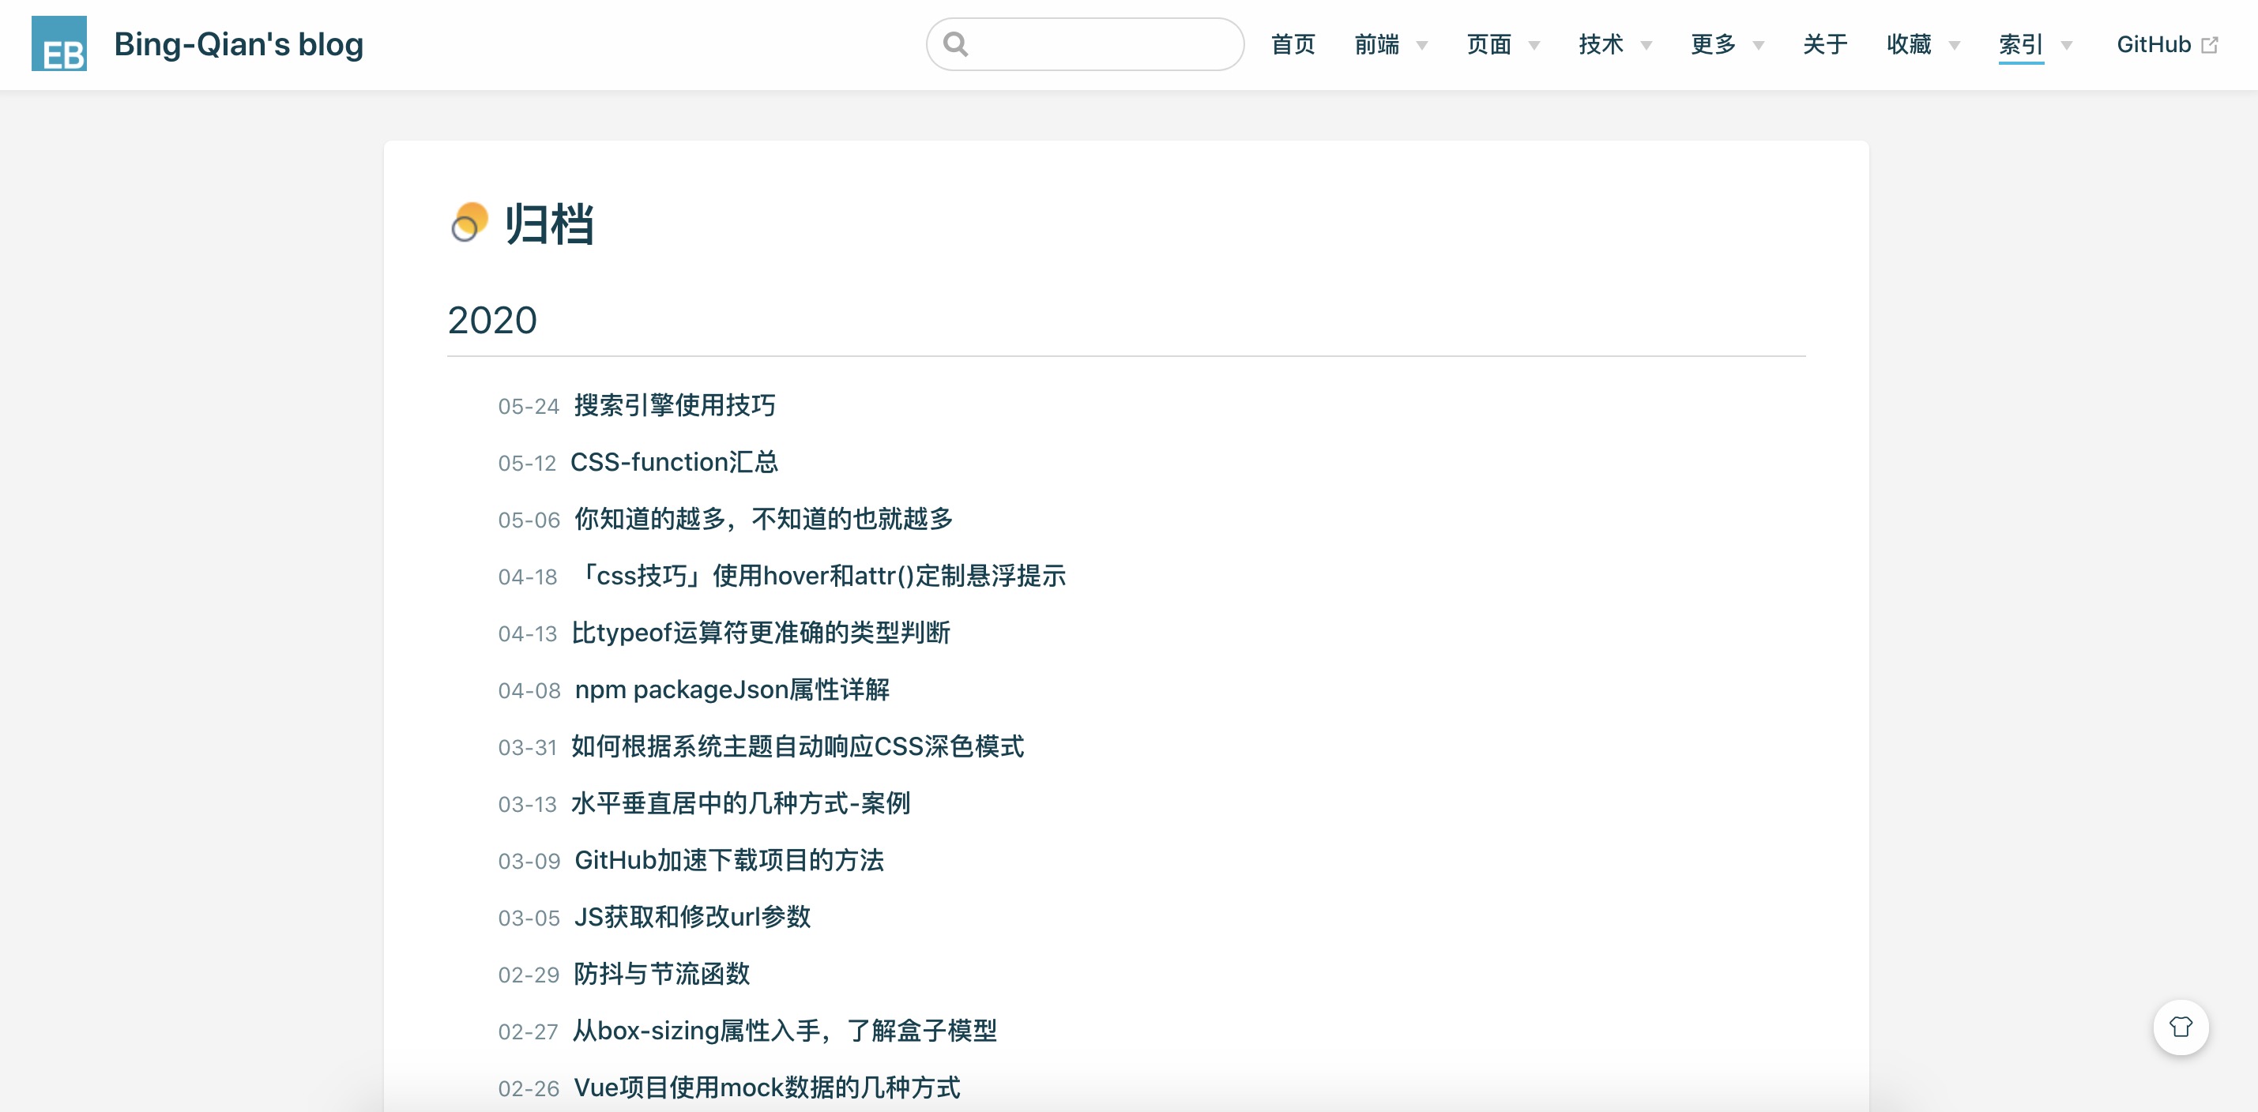Screen dimensions: 2258x1112
Task: Click the 归档 page title
Action: click(x=549, y=224)
